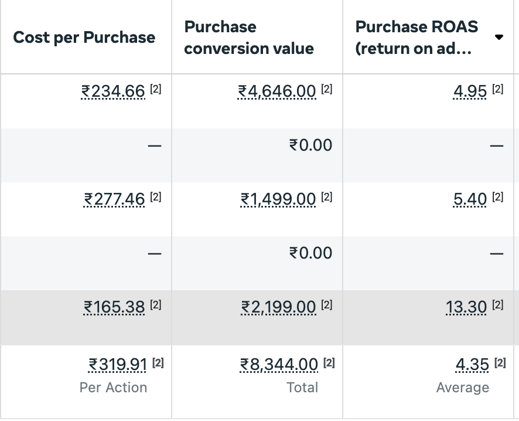Click the 5.40 ROAS value
Viewport: 519px width, 421px height.
[x=470, y=199]
